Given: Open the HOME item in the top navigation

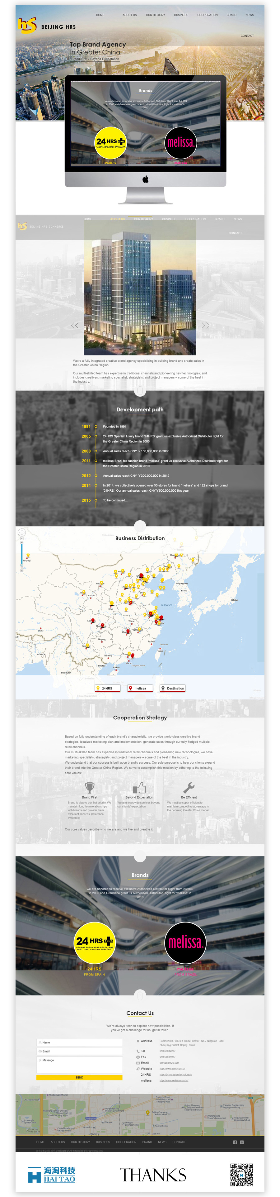Looking at the screenshot, I should coord(100,15).
